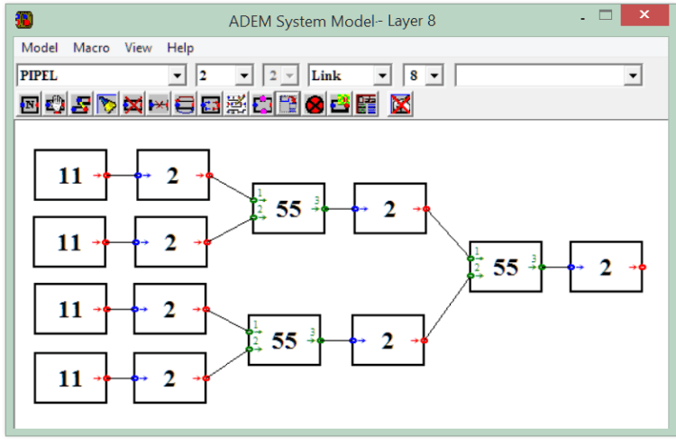
Task: Click the line with red X icon
Action: (x=159, y=104)
